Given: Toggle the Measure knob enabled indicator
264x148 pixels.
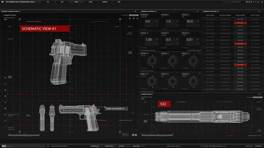Looking at the screenshot, I should (141, 68).
